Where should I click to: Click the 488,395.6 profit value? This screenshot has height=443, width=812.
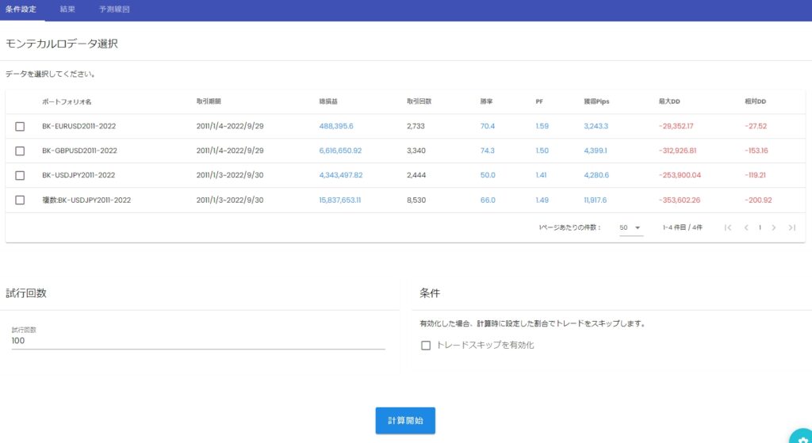point(336,126)
